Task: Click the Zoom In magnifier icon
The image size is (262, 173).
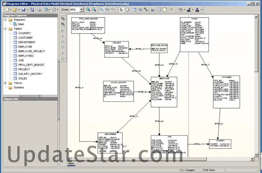Action: pyautogui.click(x=88, y=9)
